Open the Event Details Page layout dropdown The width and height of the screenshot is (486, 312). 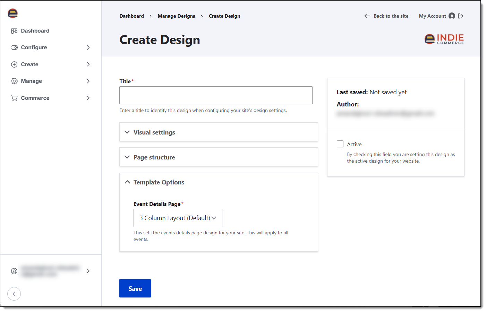coord(178,218)
